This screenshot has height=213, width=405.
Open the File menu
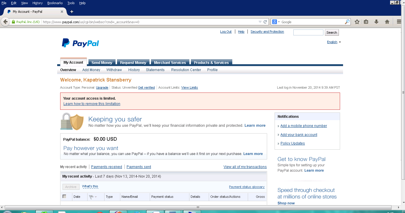tap(4, 3)
